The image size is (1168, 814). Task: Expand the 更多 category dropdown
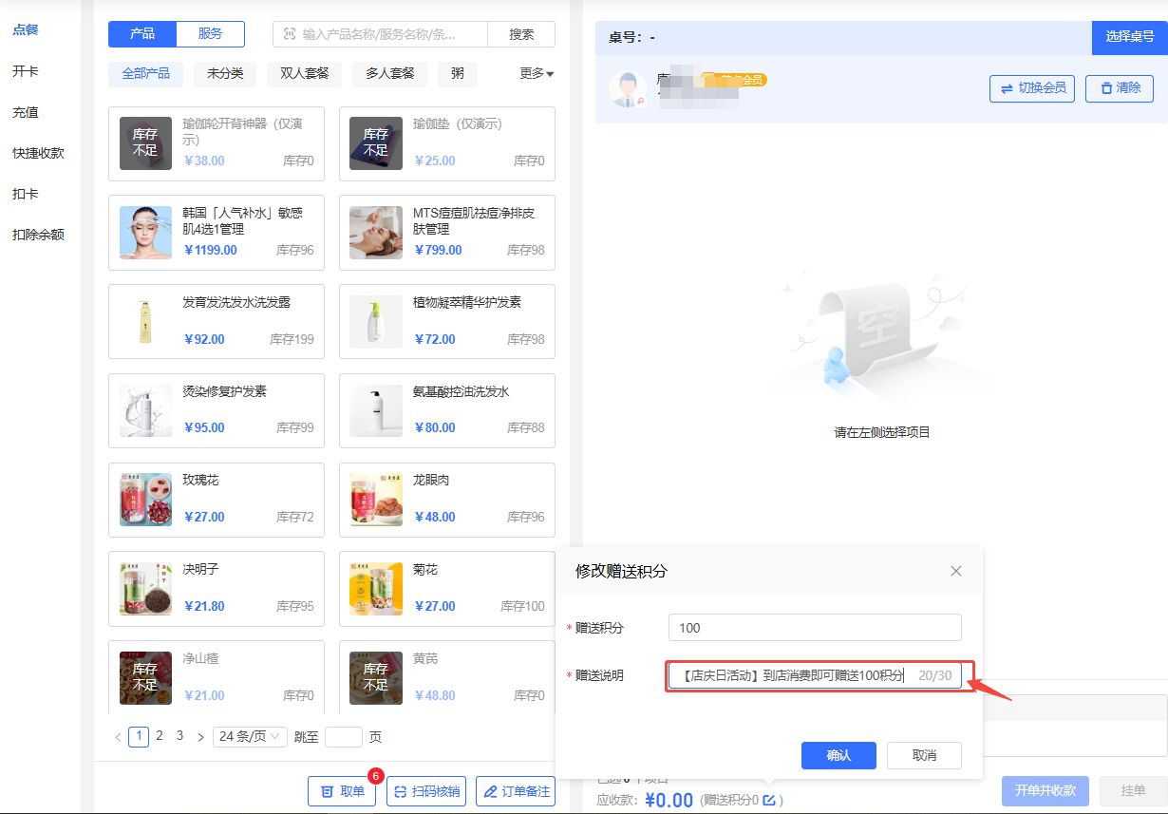[537, 73]
